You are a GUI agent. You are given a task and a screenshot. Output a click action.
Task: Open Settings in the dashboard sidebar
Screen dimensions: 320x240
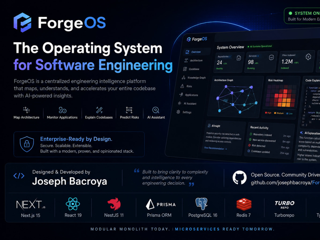(184, 112)
